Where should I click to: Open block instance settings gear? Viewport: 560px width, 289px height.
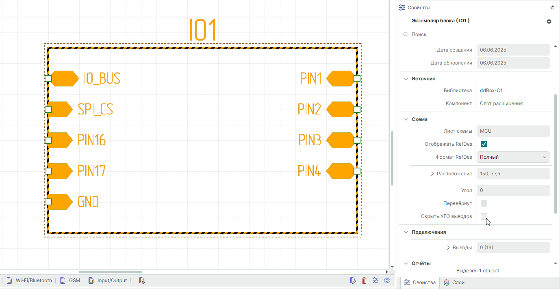pyautogui.click(x=549, y=22)
